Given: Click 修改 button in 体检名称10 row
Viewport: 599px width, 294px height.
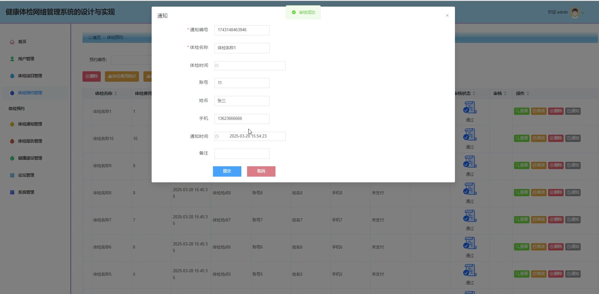Looking at the screenshot, I should [x=539, y=138].
